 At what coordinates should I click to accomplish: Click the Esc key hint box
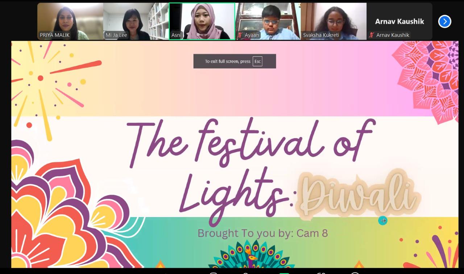257,61
